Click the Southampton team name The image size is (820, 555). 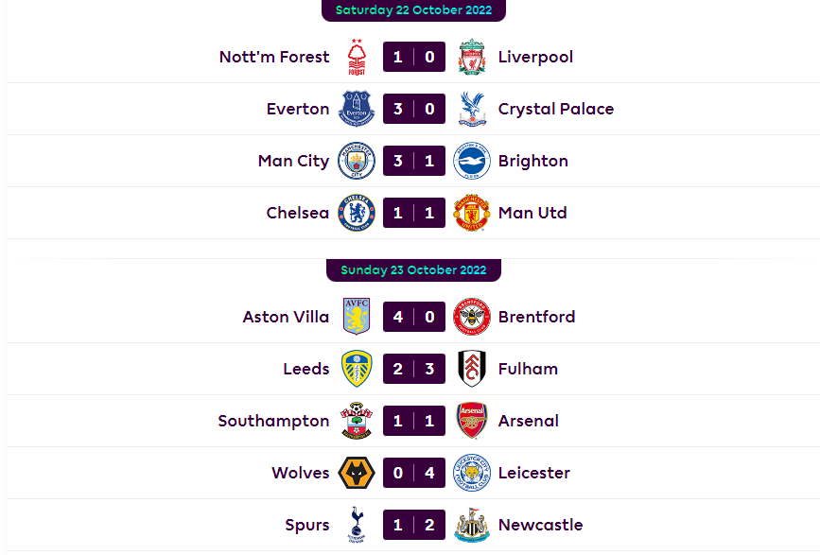(x=273, y=421)
